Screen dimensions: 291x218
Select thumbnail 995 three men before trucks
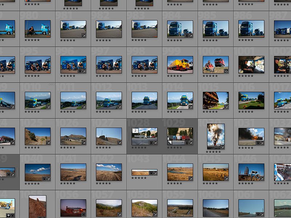point(38,65)
